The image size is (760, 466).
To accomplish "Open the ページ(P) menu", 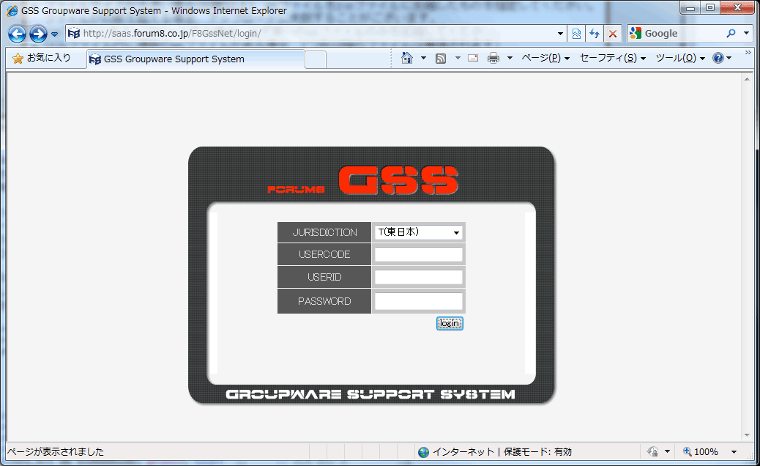I will [x=545, y=58].
